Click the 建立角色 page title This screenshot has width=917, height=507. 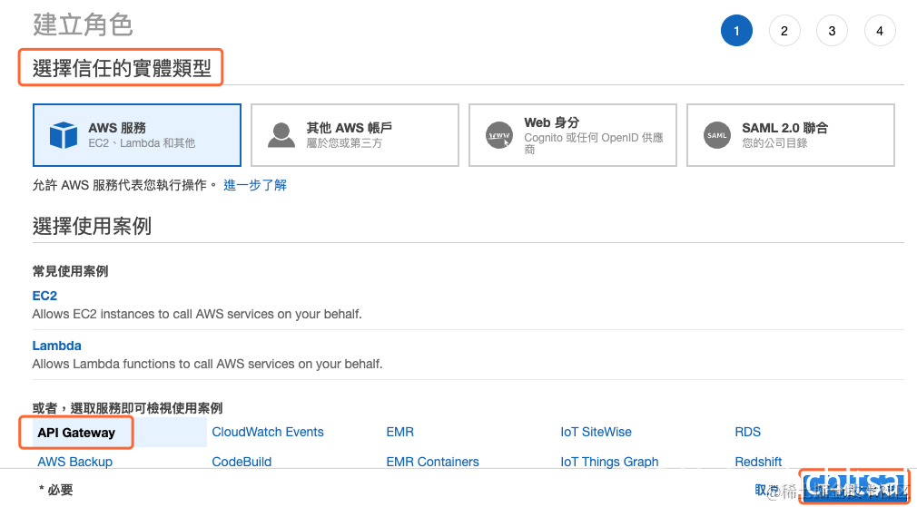click(x=83, y=25)
